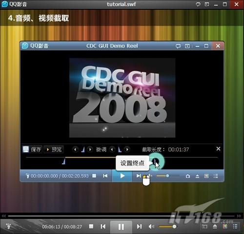This screenshot has height=234, width=244.
Task: Click the fast-forward arrows beside outer progress bar
Action: coord(239,216)
